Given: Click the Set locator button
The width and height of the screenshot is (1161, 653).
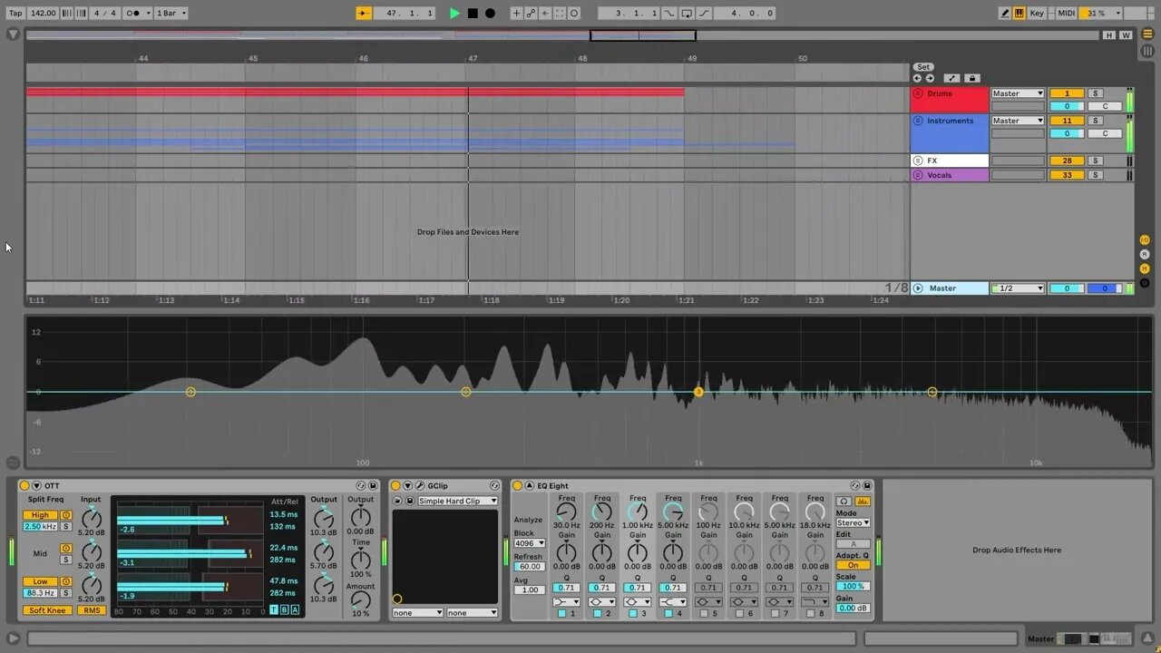Looking at the screenshot, I should pos(923,67).
